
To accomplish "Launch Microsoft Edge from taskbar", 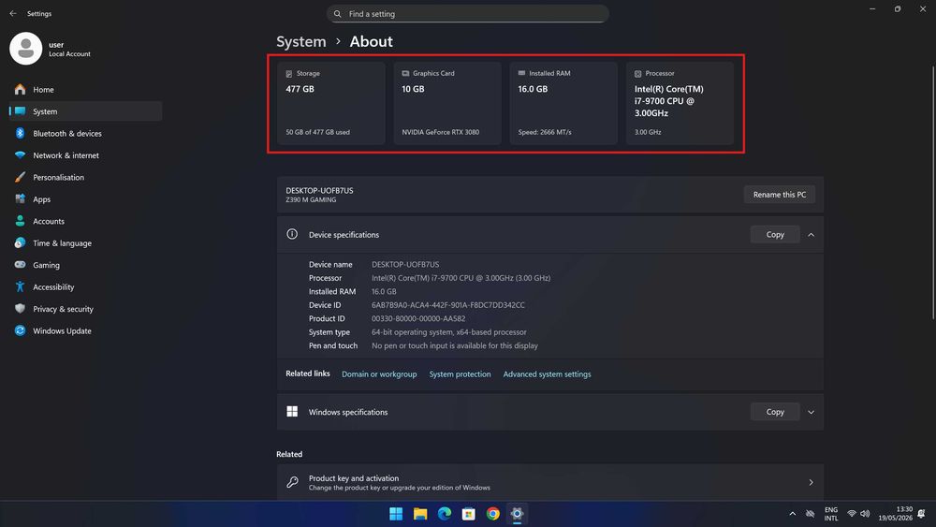I will click(x=444, y=514).
